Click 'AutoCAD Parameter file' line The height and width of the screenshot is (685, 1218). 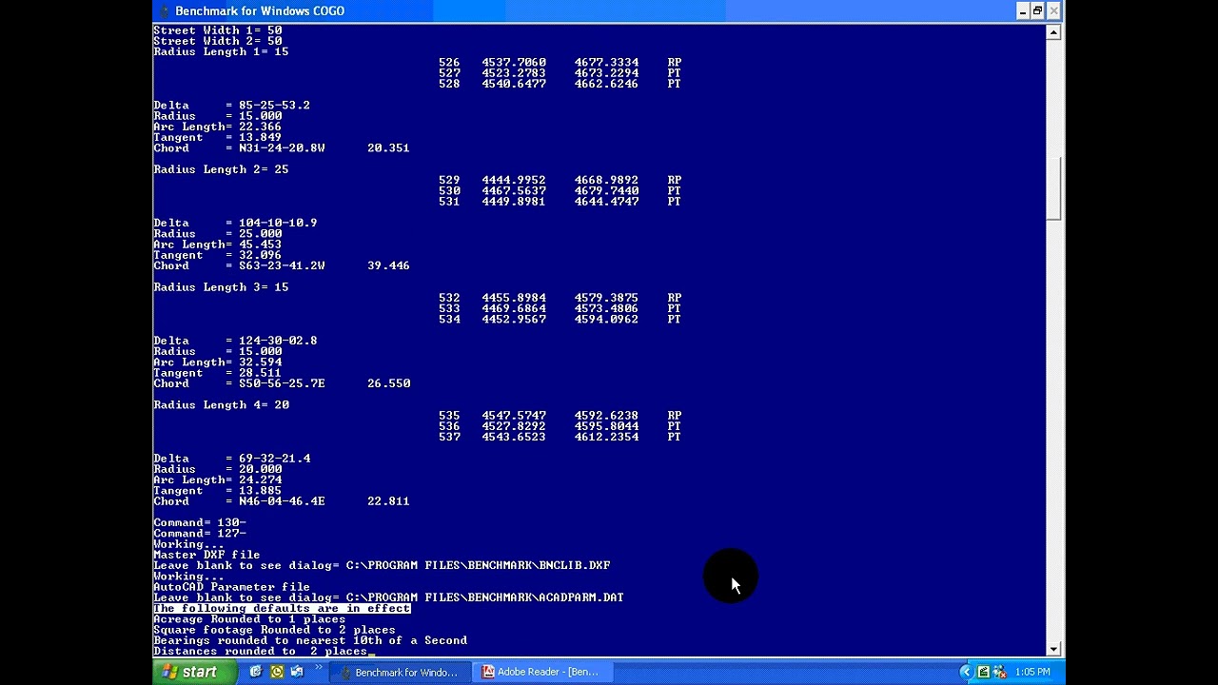pyautogui.click(x=231, y=587)
